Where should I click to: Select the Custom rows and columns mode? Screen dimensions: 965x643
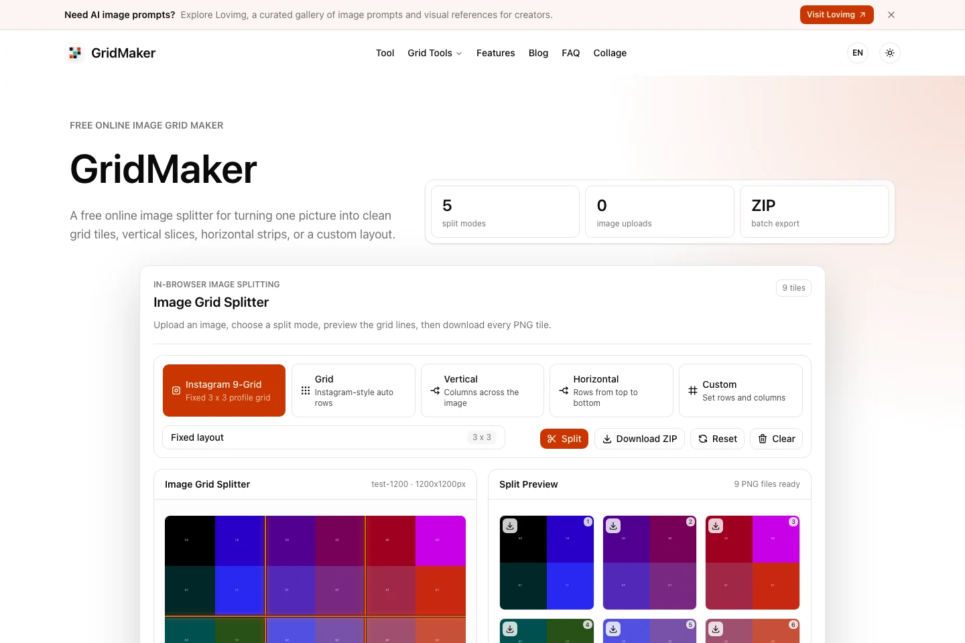click(x=741, y=390)
